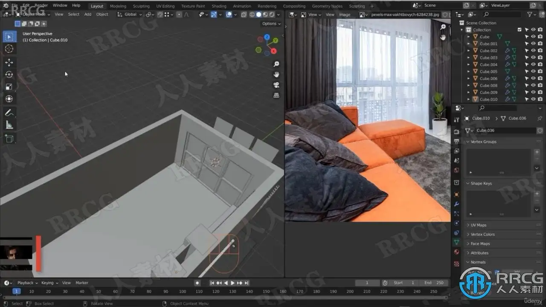Image resolution: width=546 pixels, height=307 pixels.
Task: Open Material properties tab icon
Action: tap(456, 252)
